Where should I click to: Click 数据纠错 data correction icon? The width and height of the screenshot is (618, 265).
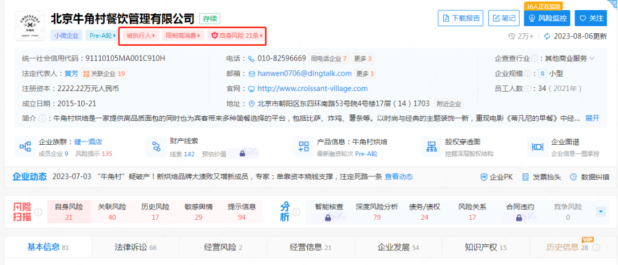[575, 177]
